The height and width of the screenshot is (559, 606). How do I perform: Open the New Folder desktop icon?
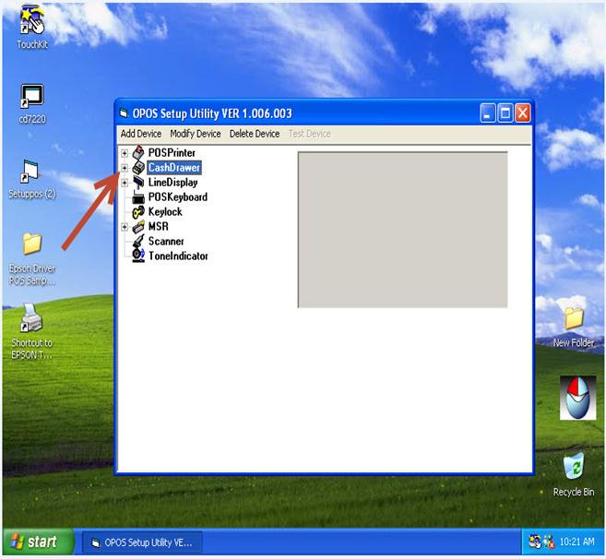pos(574,327)
